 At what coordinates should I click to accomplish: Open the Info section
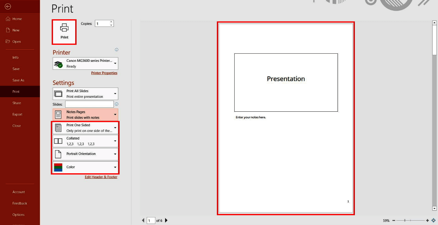[15, 57]
